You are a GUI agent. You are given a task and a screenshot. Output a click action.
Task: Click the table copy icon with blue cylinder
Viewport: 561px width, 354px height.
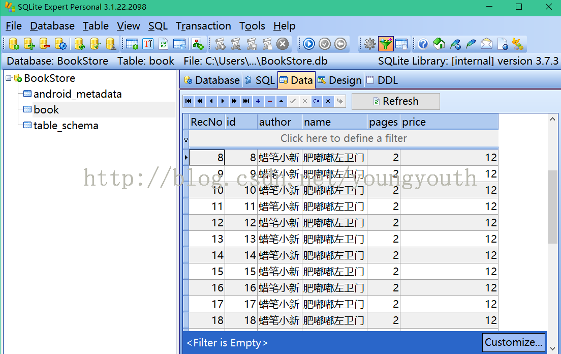(179, 44)
